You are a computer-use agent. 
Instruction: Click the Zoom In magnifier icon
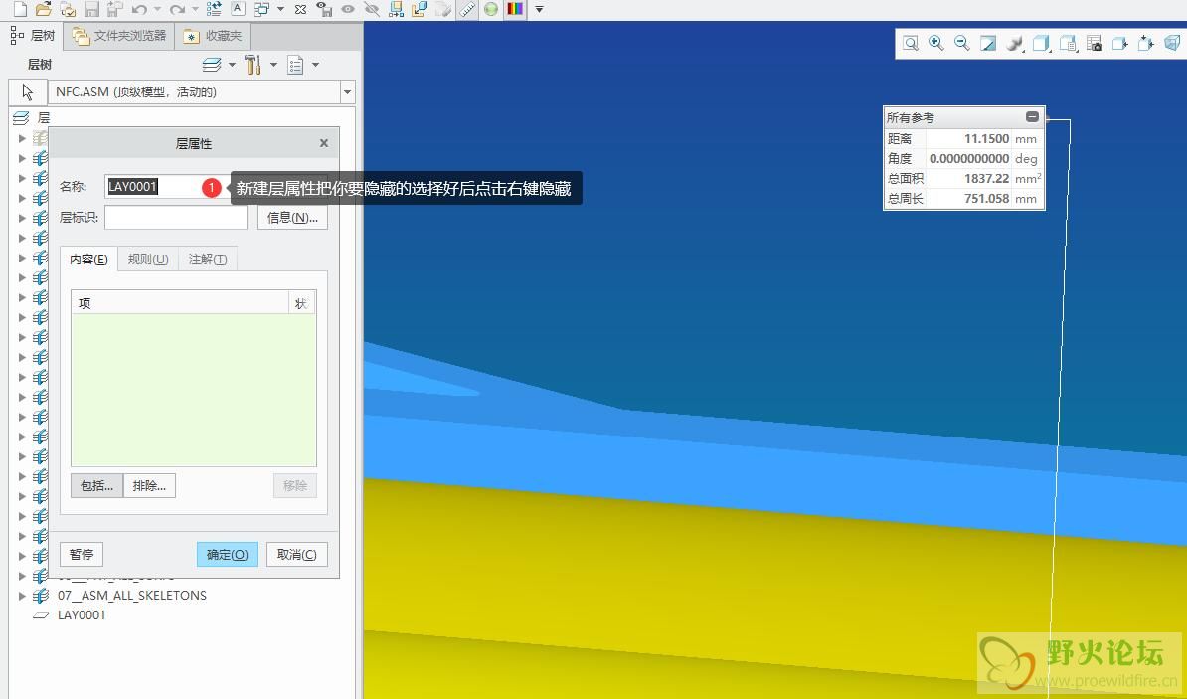[x=936, y=43]
